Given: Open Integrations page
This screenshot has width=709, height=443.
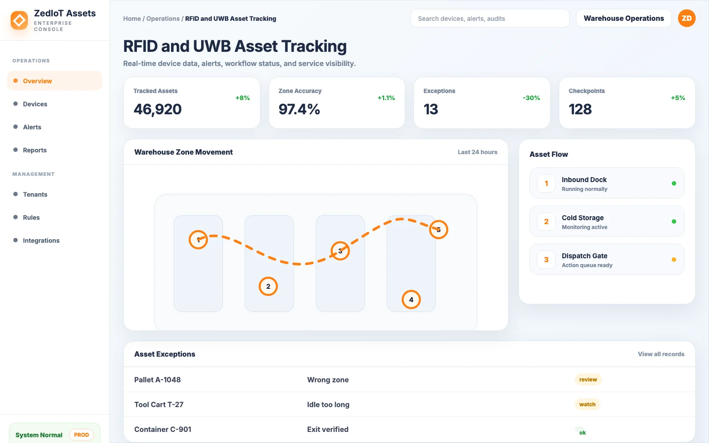Looking at the screenshot, I should coord(55,240).
